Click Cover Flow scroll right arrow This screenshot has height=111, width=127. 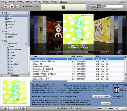tap(109, 52)
